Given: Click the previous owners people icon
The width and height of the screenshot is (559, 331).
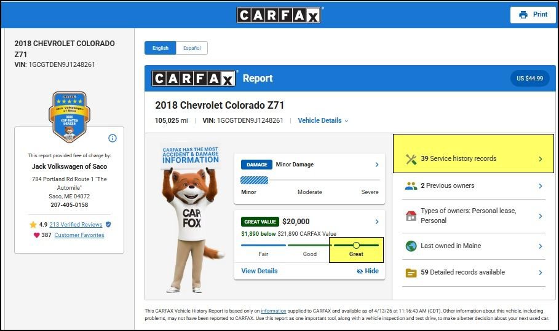Looking at the screenshot, I should (411, 186).
